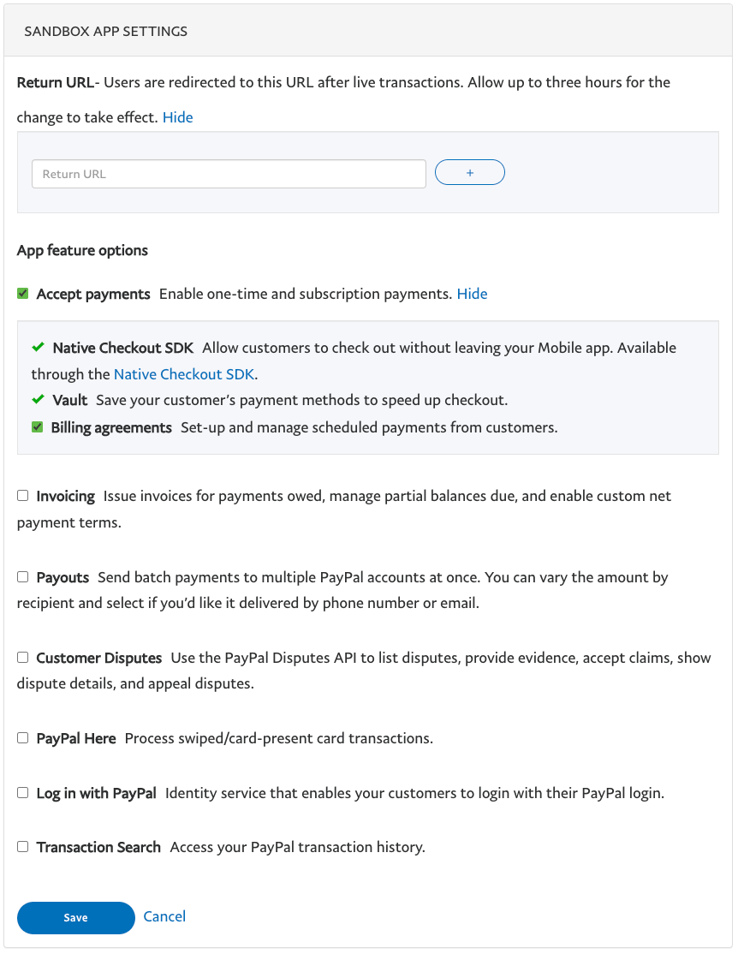Focus the Return URL text field

229,174
